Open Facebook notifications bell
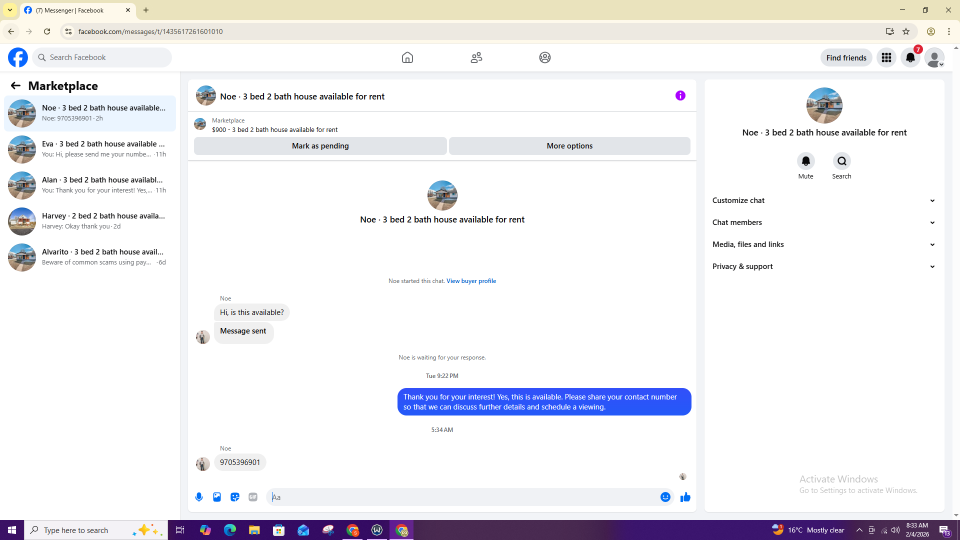 coord(910,57)
